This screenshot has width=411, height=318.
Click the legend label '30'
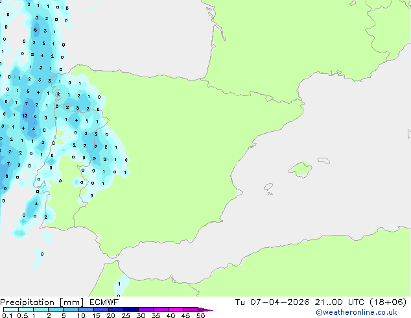click(141, 315)
